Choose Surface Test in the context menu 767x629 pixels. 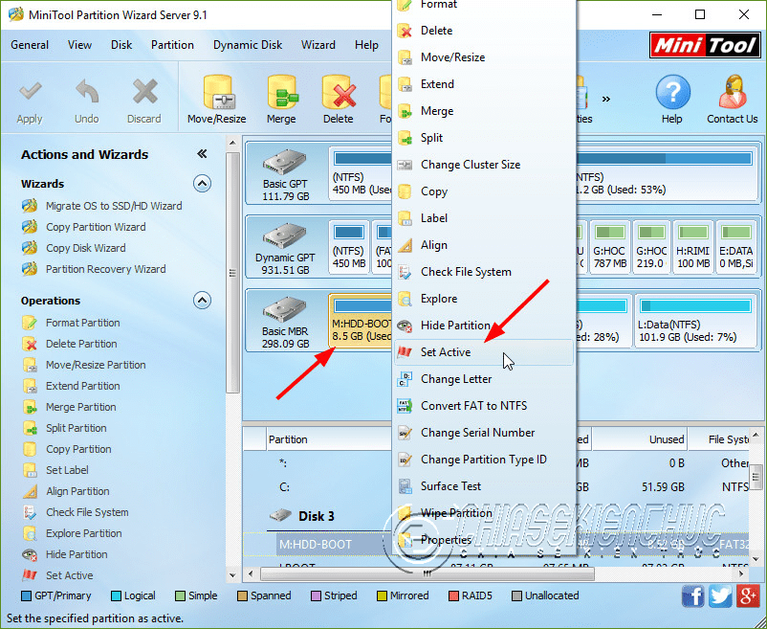[x=483, y=486]
